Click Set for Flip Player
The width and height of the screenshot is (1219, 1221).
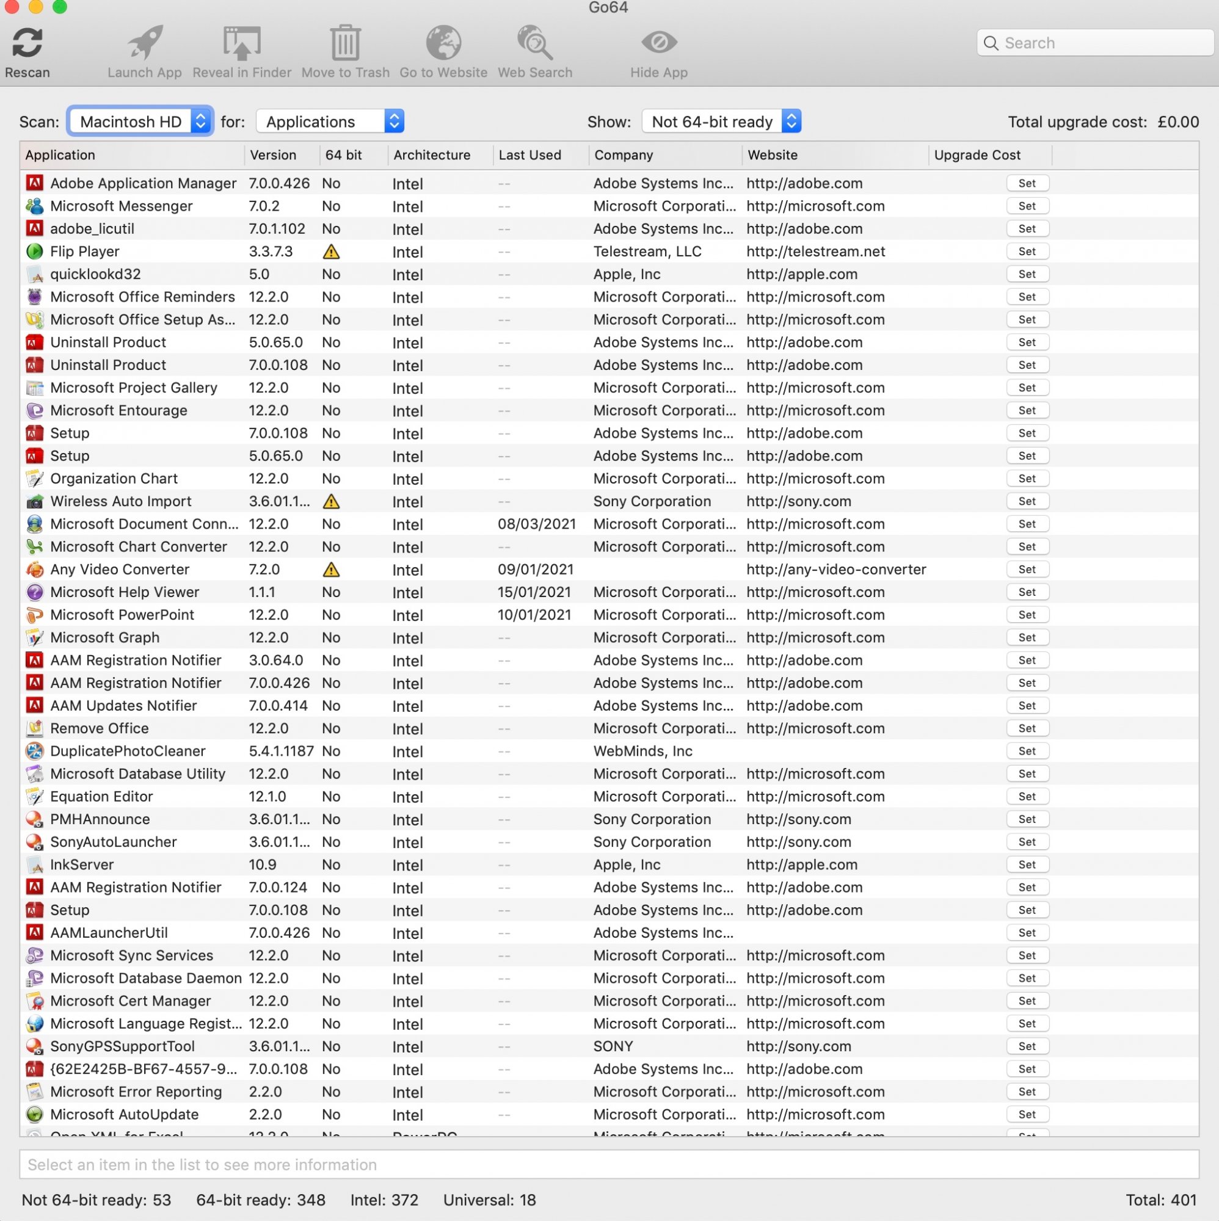tap(1027, 252)
